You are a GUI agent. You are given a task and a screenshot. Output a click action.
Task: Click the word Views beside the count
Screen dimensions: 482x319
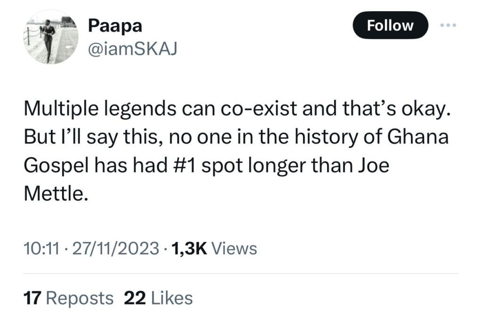(x=235, y=249)
